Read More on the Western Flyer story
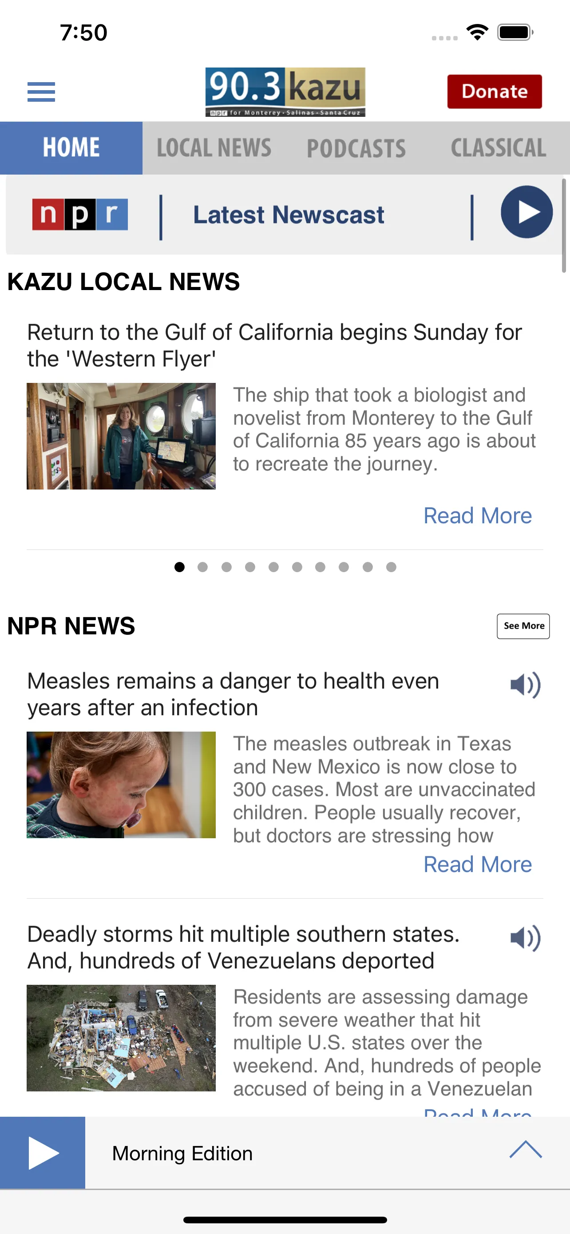This screenshot has width=570, height=1234. tap(478, 516)
